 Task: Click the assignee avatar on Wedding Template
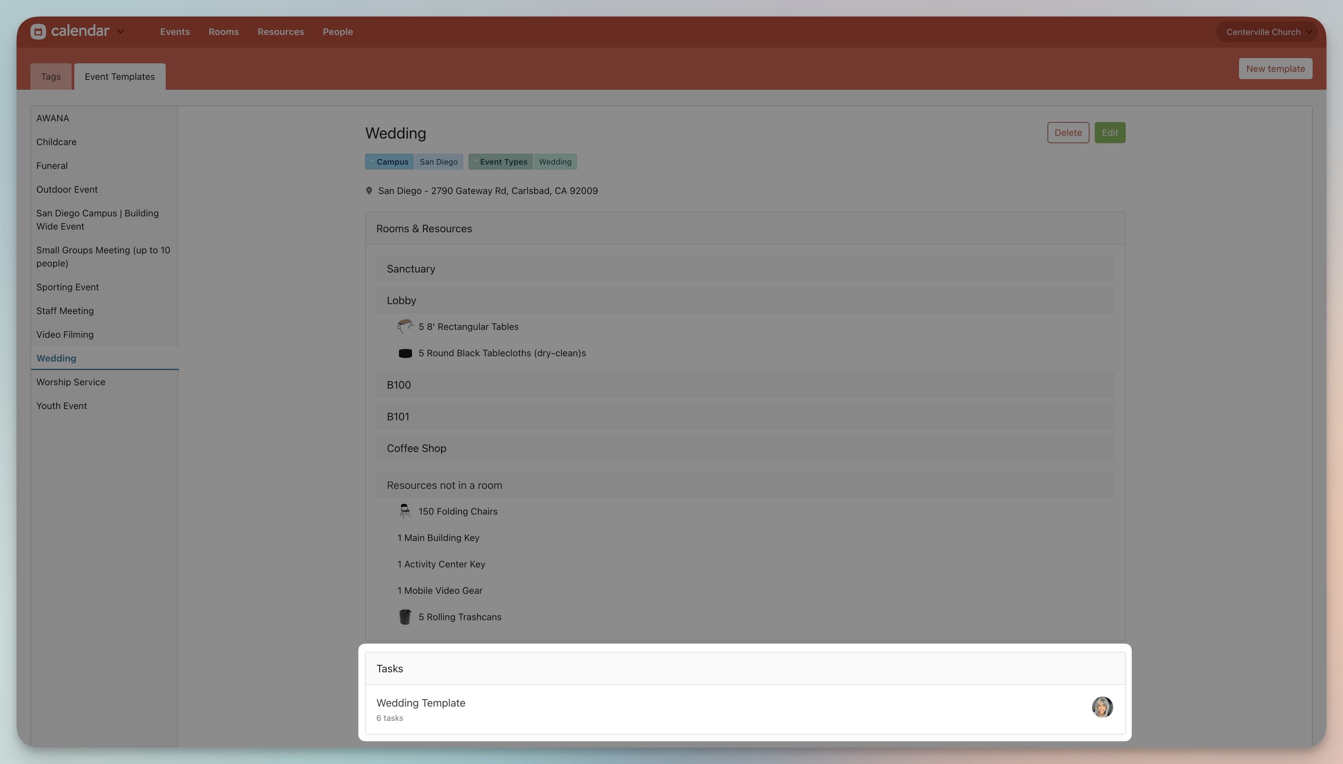coord(1102,707)
